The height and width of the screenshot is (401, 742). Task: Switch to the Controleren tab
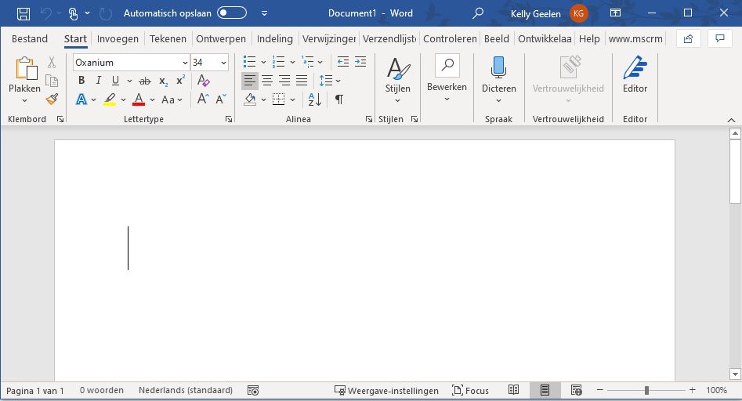[x=450, y=39]
